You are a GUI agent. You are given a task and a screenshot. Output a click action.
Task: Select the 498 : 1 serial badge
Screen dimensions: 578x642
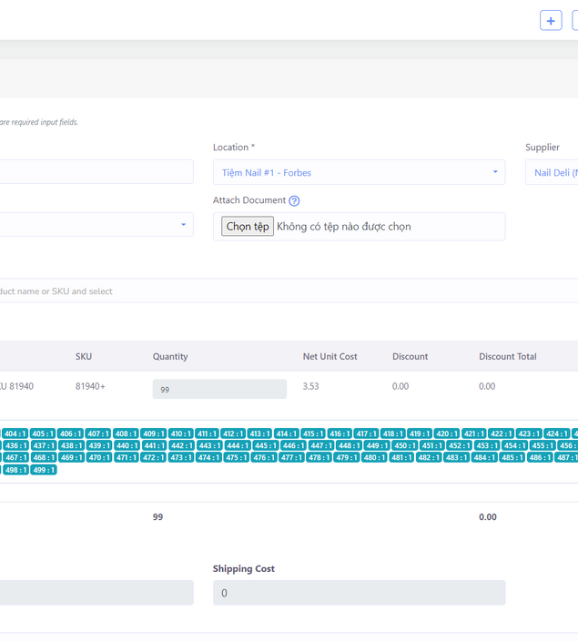click(x=15, y=470)
